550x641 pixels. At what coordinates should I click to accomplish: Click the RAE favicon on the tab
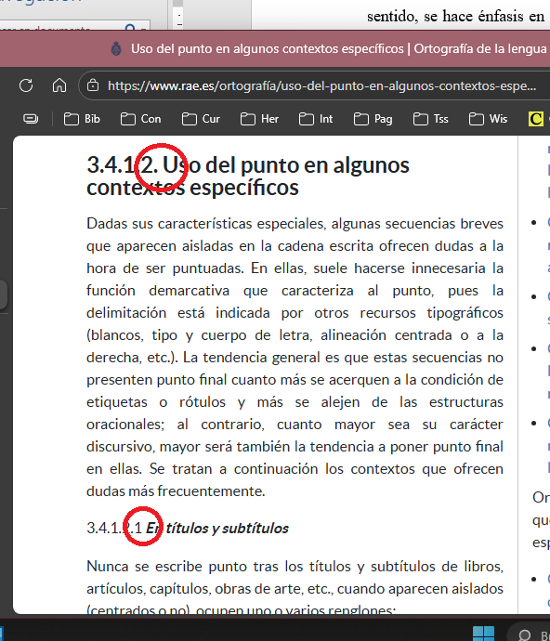coord(116,48)
